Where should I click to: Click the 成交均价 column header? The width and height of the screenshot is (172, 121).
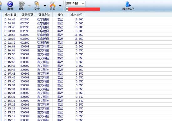point(76,15)
